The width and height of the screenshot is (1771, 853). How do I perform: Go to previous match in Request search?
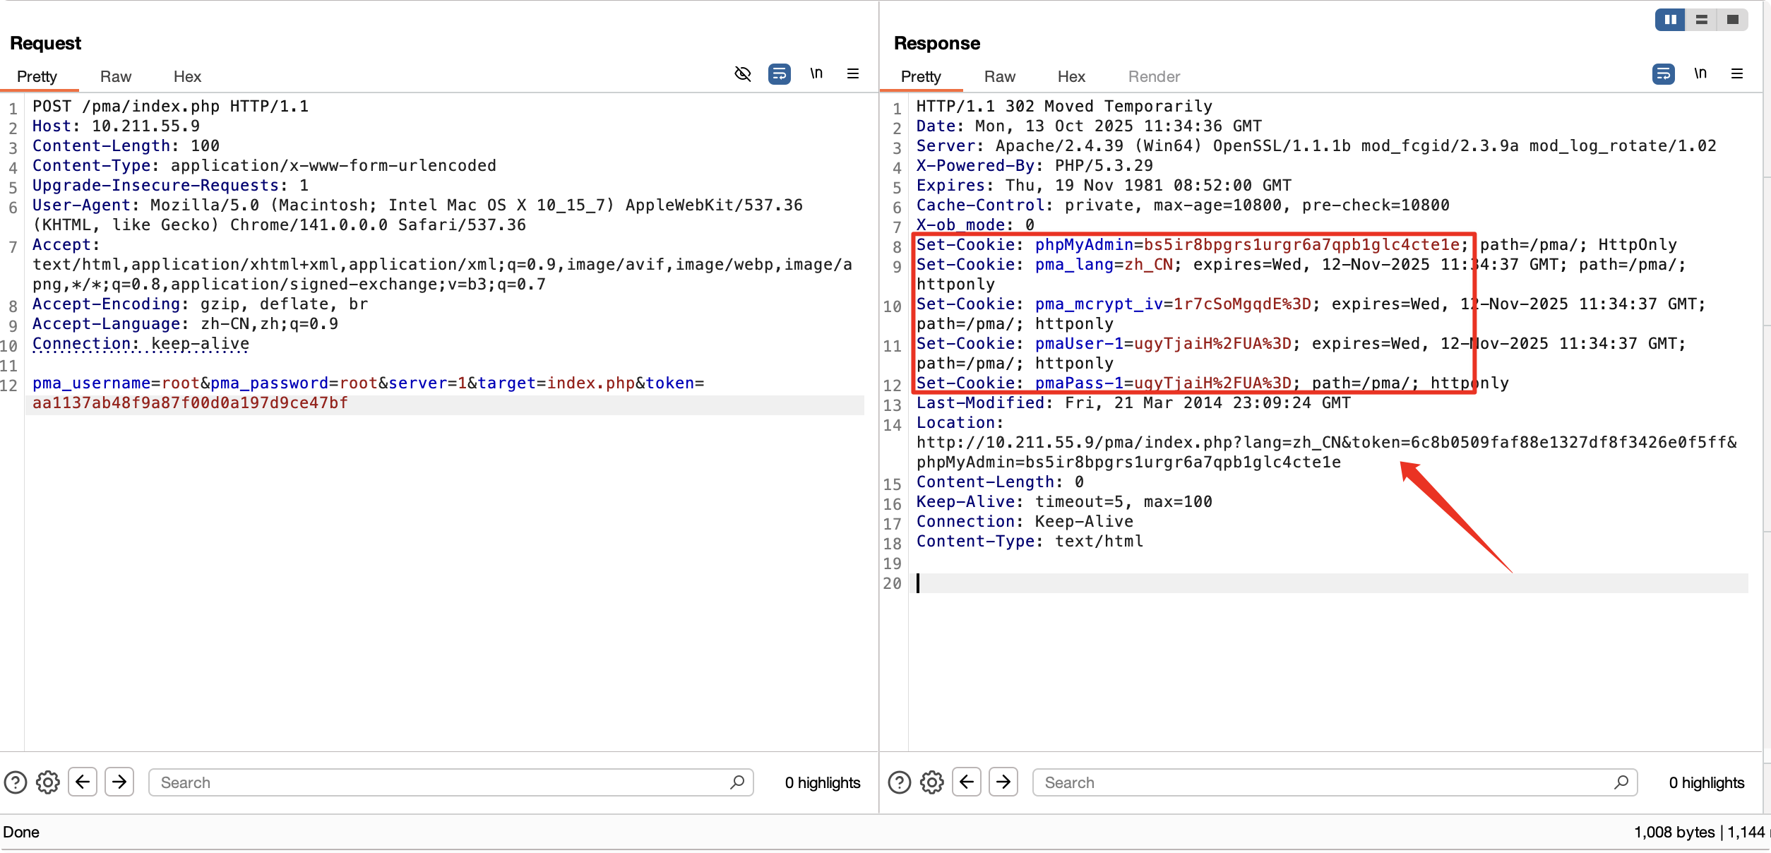(x=83, y=782)
